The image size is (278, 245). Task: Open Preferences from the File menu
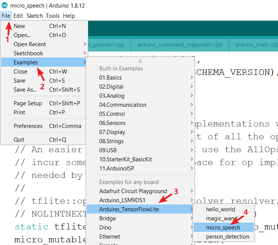[x=44, y=126]
